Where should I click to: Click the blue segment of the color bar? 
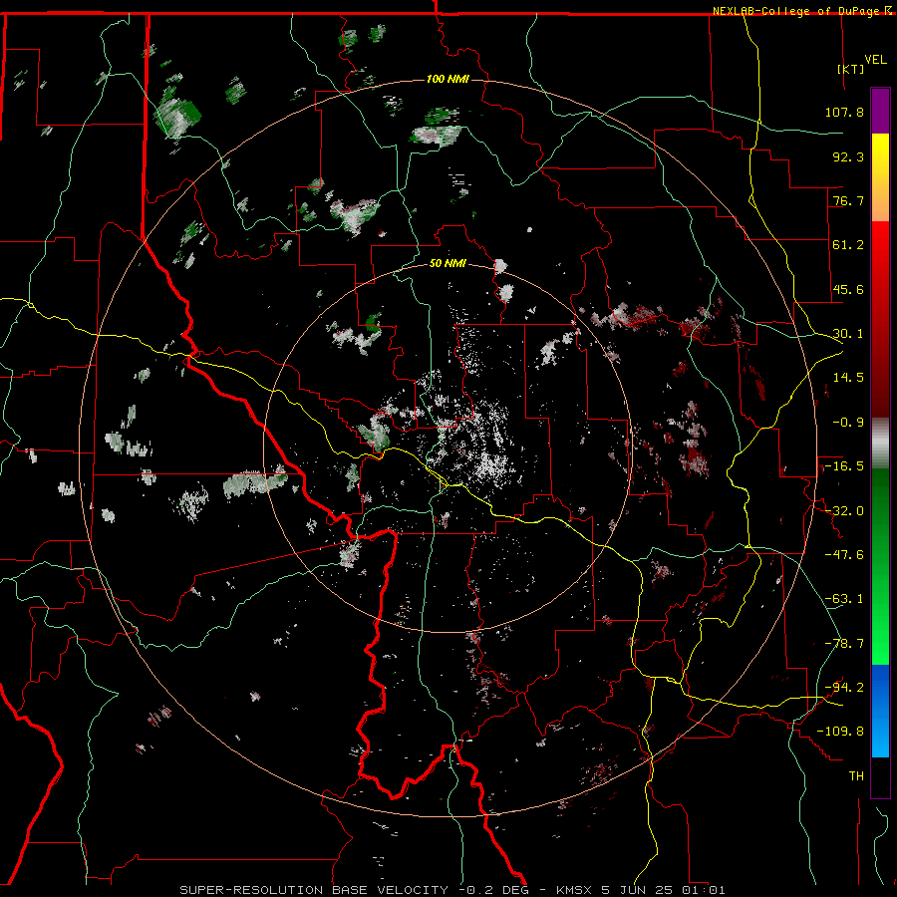[880, 711]
